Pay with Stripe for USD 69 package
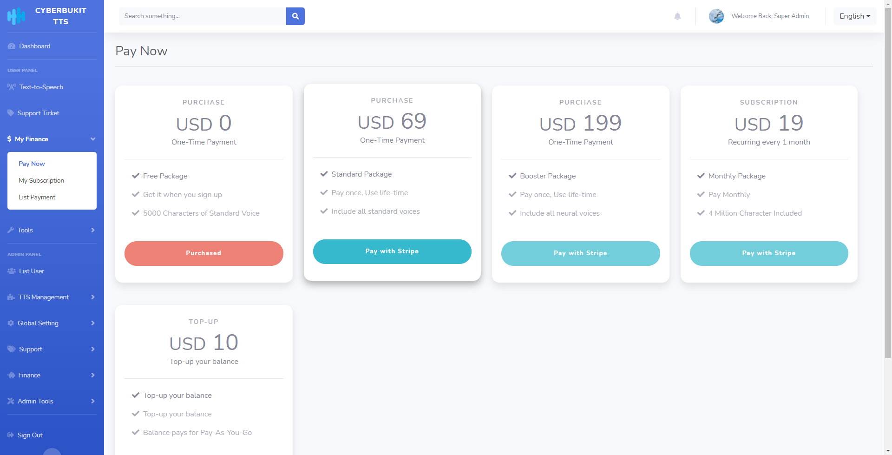892x455 pixels. pyautogui.click(x=392, y=251)
